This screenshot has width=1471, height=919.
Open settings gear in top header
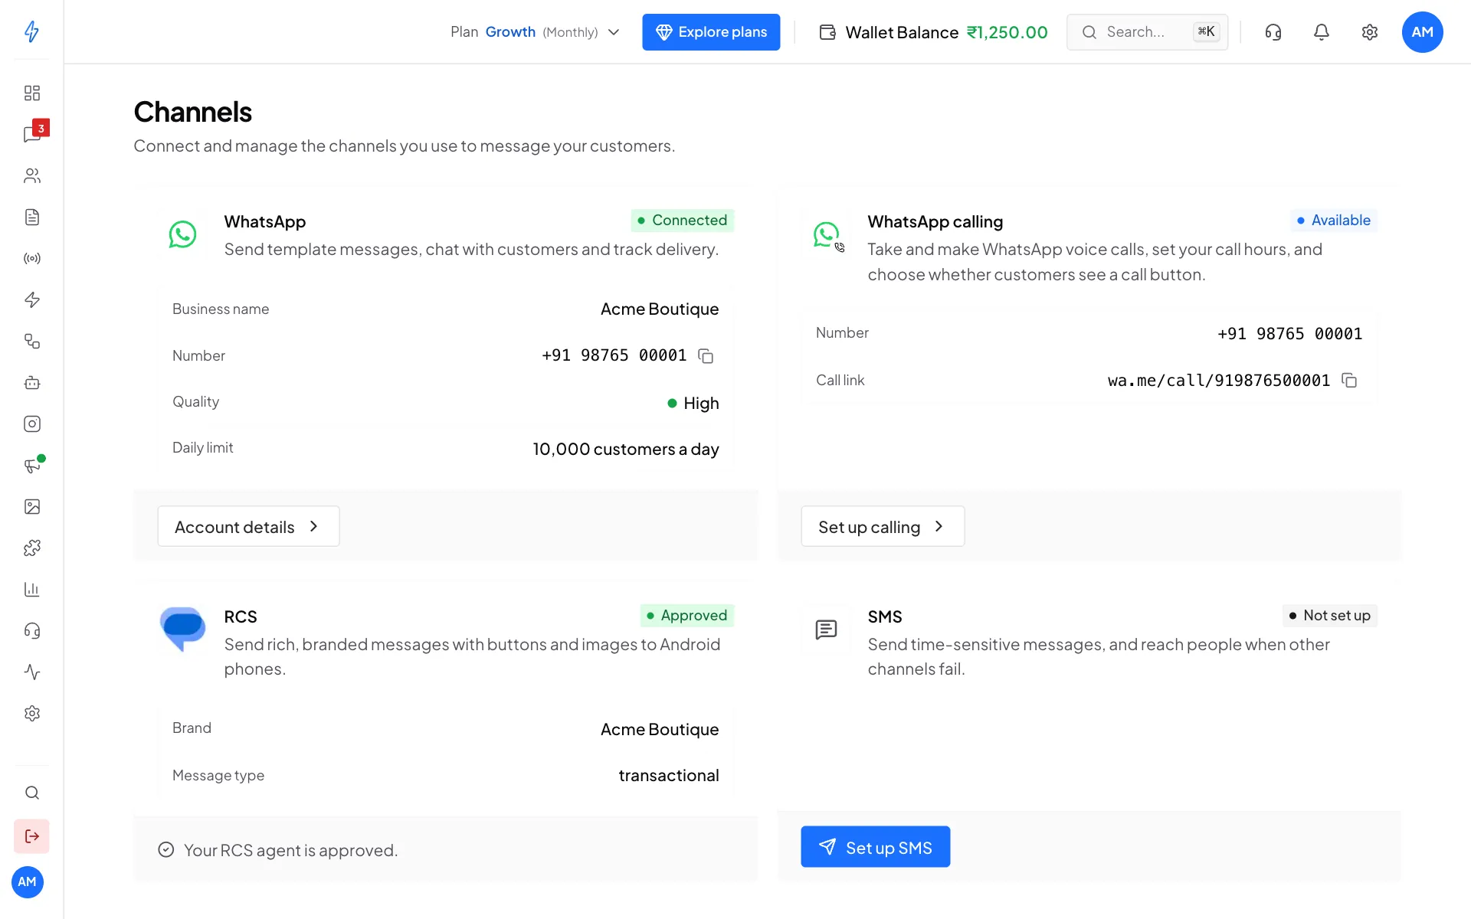[x=1370, y=32]
